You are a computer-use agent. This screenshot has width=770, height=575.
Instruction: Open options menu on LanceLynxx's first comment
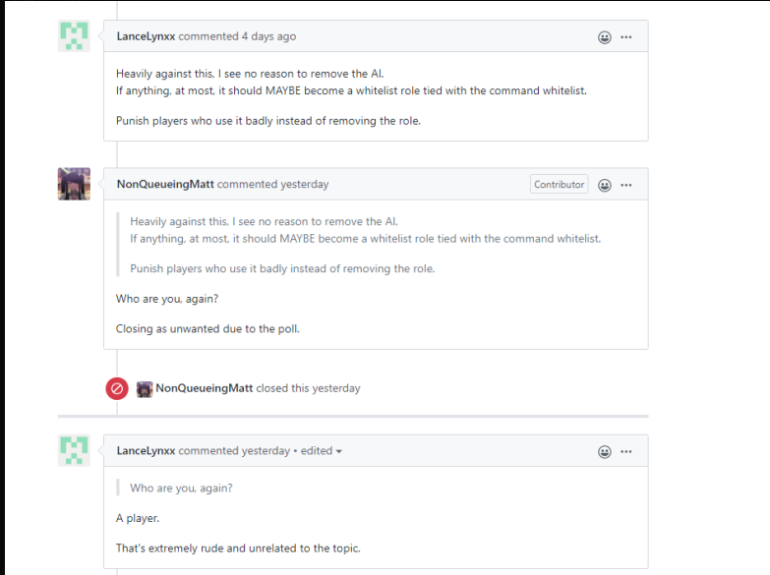tap(626, 37)
